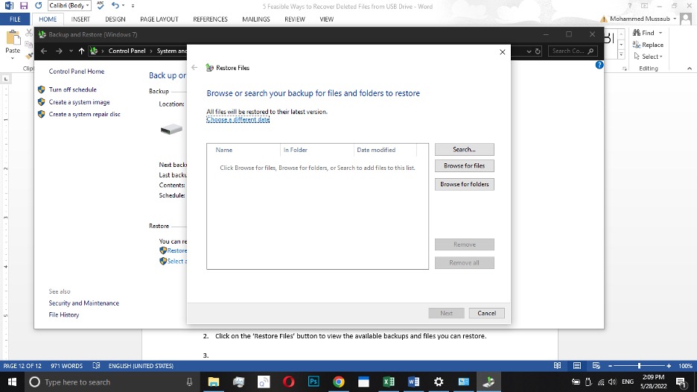Open Customize Quick Access Toolbar dropdown
The width and height of the screenshot is (697, 392).
(133, 6)
